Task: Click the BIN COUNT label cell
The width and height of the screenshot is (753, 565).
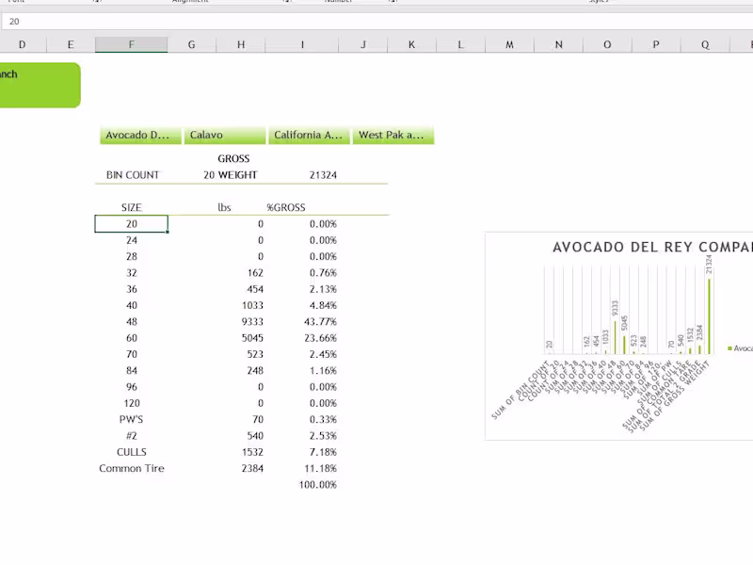Action: tap(131, 174)
